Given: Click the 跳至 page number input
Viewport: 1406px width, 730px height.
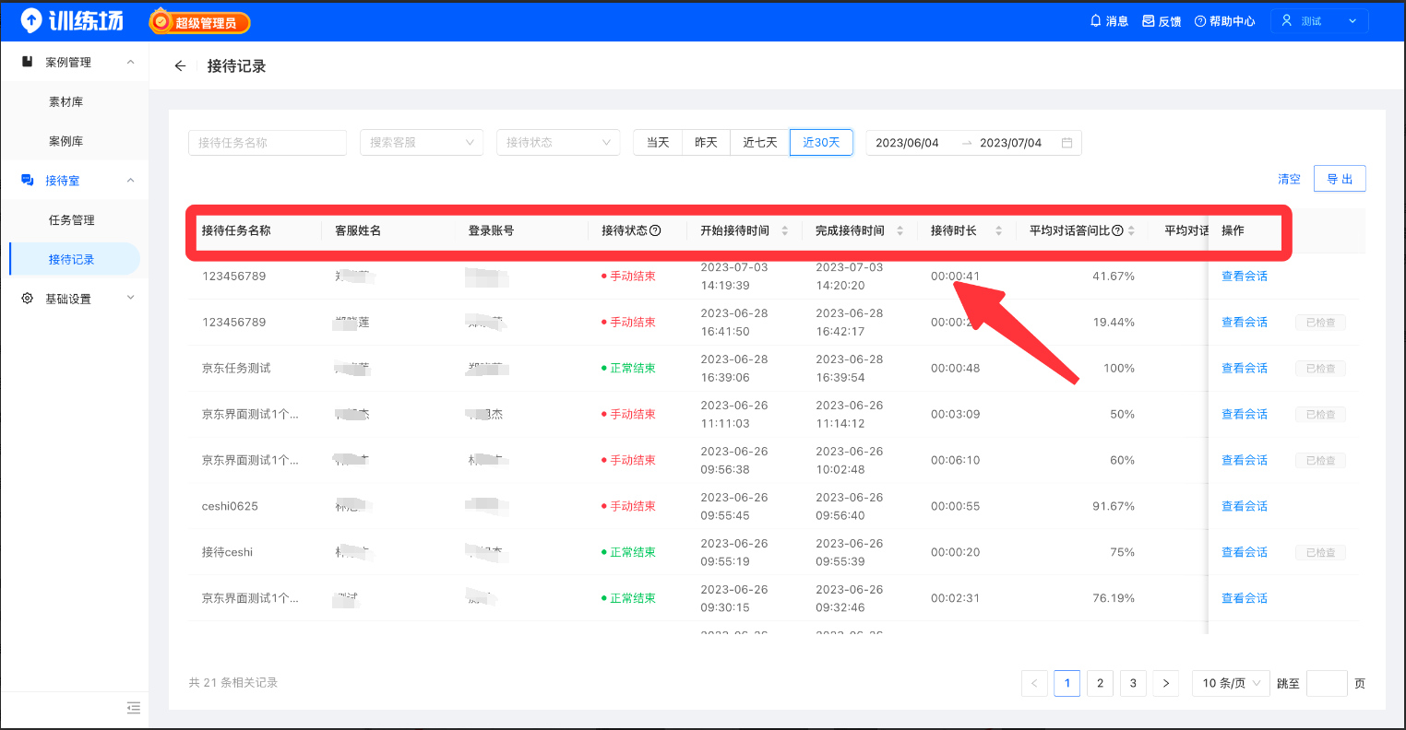Looking at the screenshot, I should click(x=1327, y=683).
